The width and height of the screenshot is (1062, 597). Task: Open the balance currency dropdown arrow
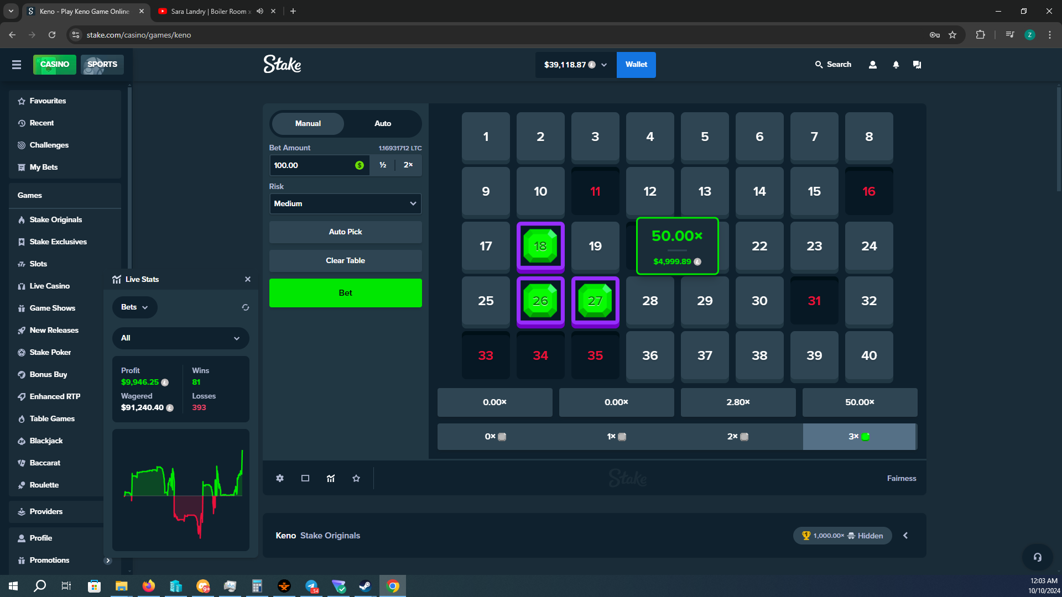point(604,65)
